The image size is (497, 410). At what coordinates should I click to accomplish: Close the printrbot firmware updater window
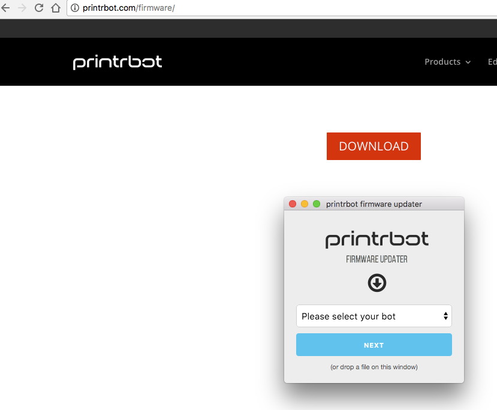click(x=293, y=204)
